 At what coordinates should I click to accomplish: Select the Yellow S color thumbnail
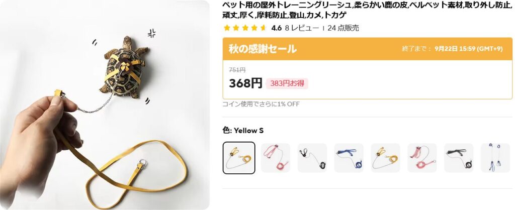(239, 158)
